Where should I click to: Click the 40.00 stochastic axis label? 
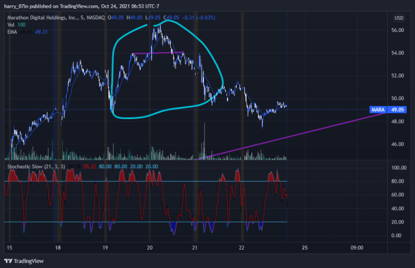tap(398, 209)
